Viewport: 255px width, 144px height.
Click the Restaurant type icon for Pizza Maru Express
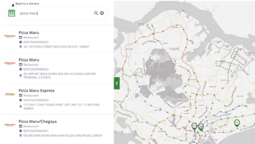click(x=21, y=95)
